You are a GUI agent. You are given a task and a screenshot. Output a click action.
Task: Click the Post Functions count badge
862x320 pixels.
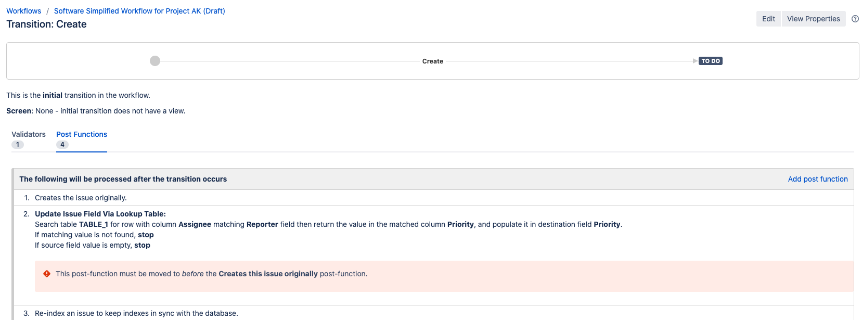coord(62,145)
